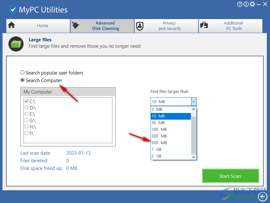Open the Privacy and Security tab

pos(166,26)
